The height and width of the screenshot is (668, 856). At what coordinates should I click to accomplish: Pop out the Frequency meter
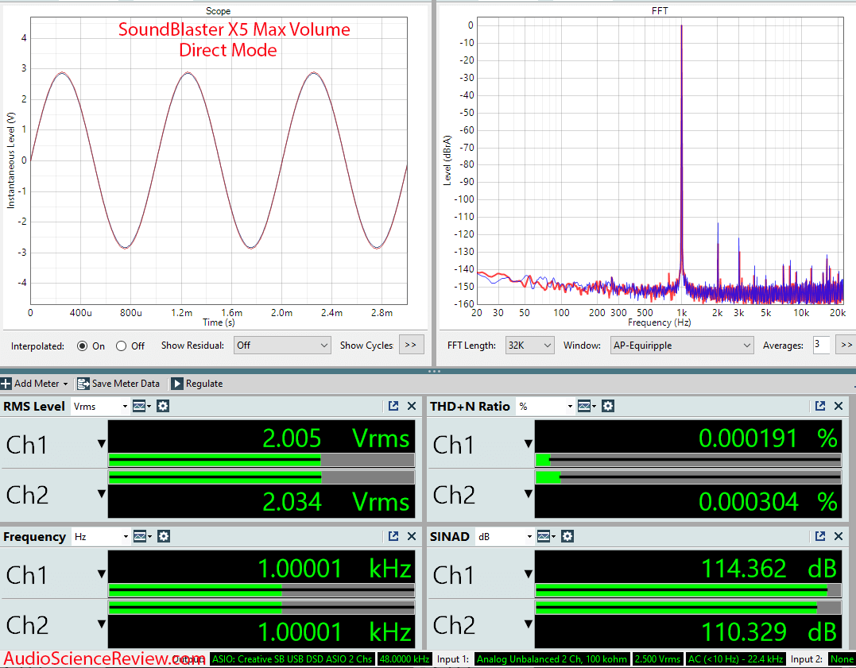coord(393,536)
